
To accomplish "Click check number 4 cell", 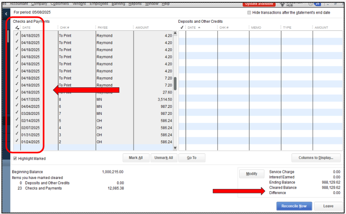I will [x=77, y=128].
